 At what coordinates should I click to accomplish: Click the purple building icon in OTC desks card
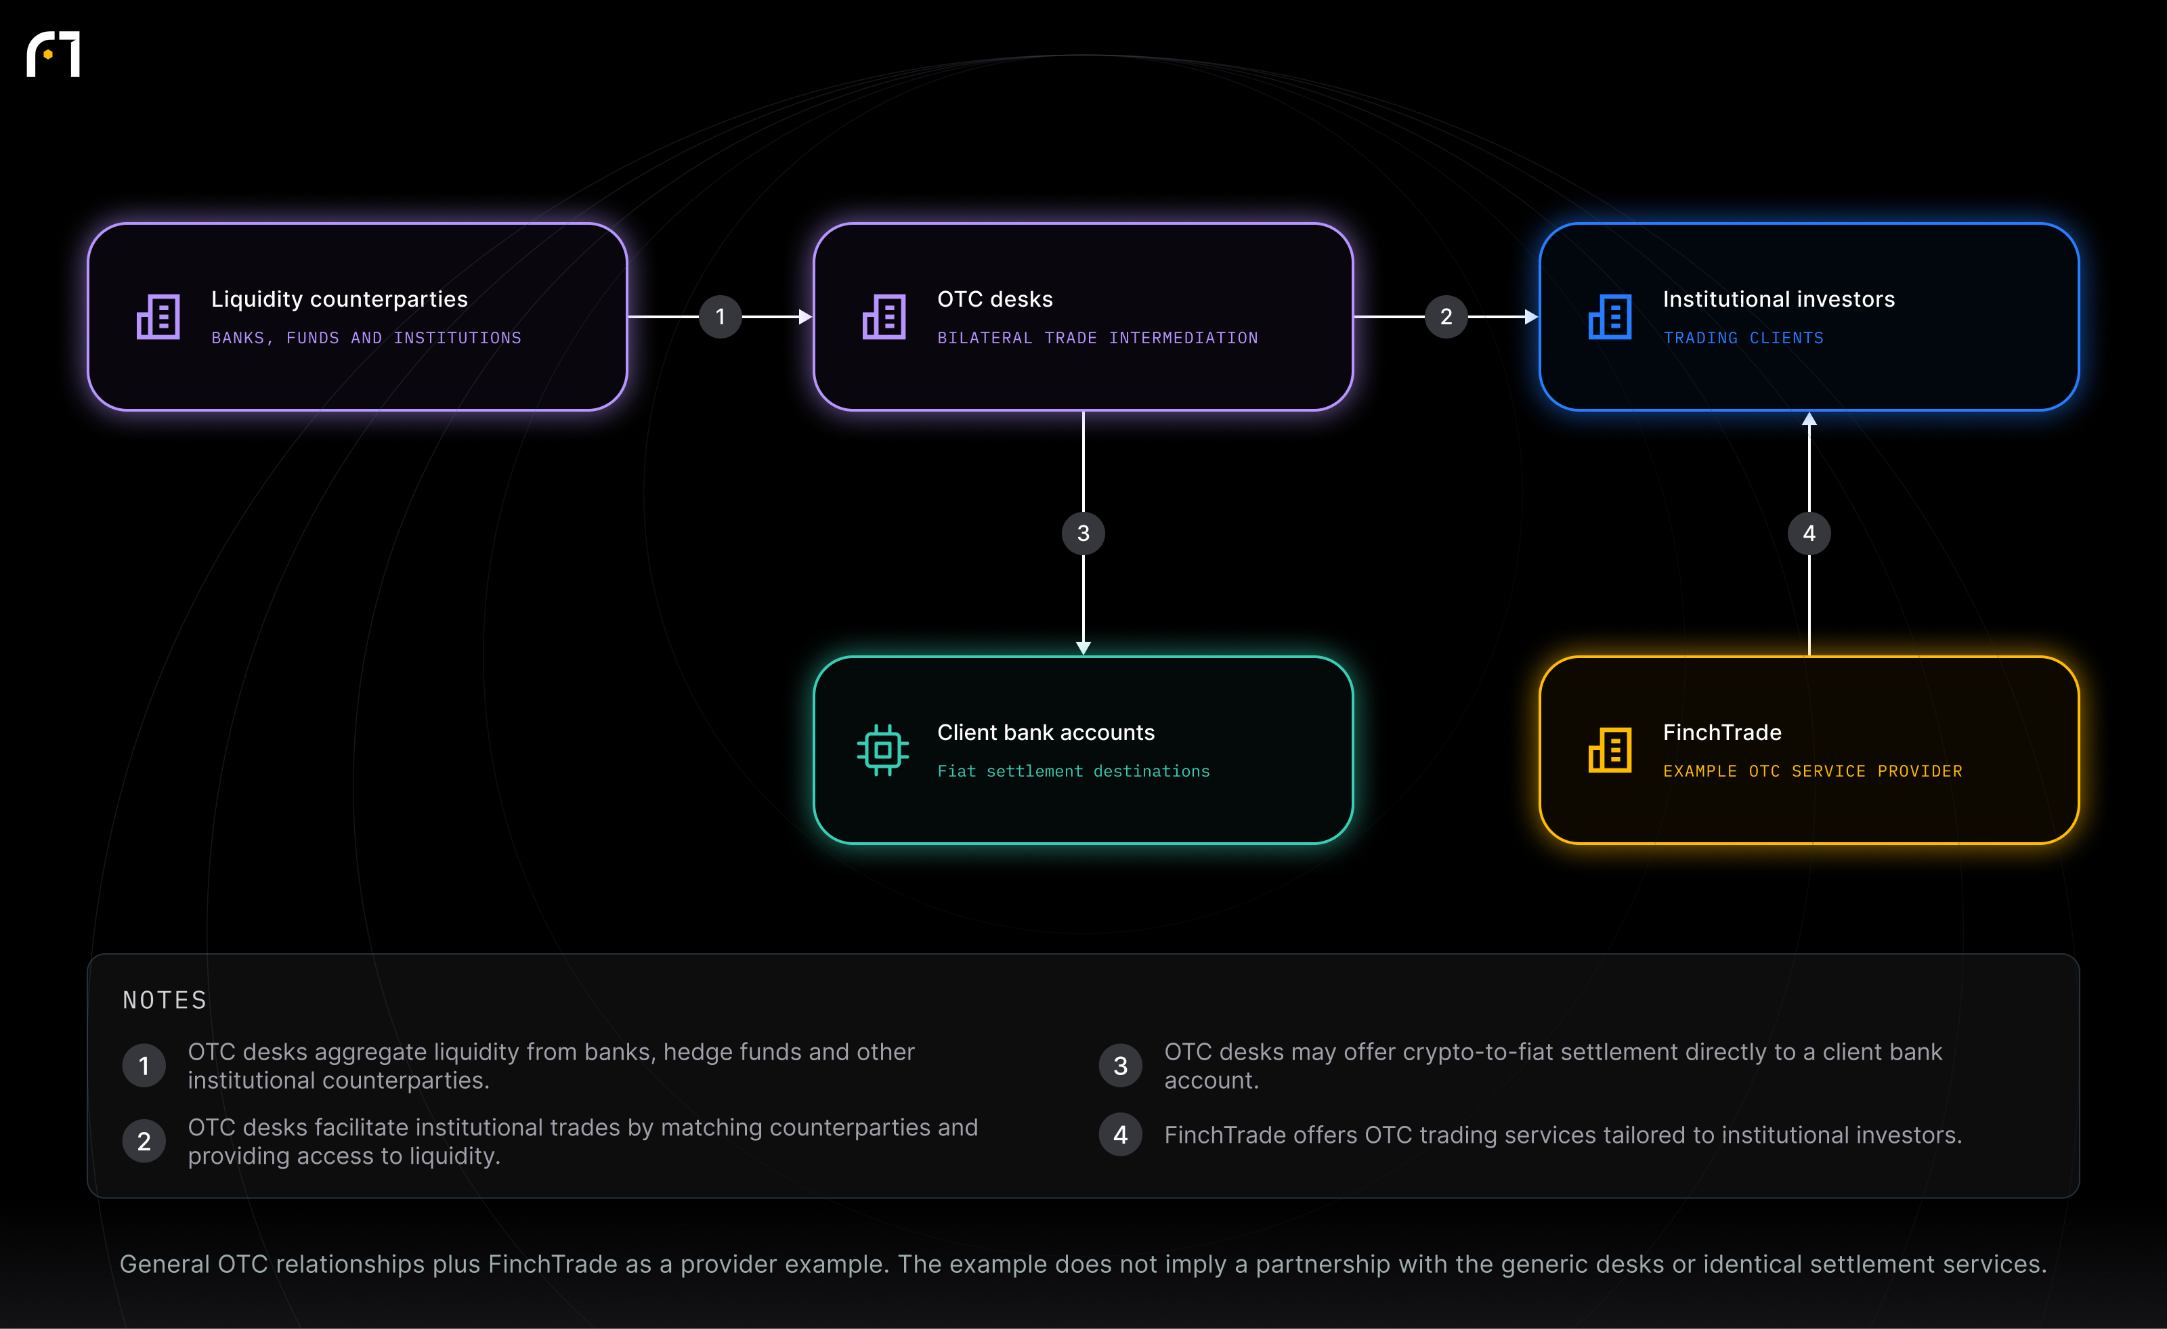pyautogui.click(x=884, y=316)
